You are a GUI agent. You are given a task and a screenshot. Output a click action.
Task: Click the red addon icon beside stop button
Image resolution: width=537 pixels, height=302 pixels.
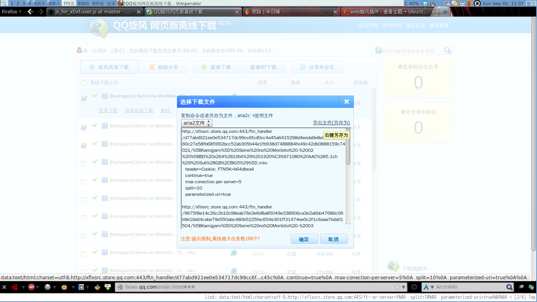(15, 287)
